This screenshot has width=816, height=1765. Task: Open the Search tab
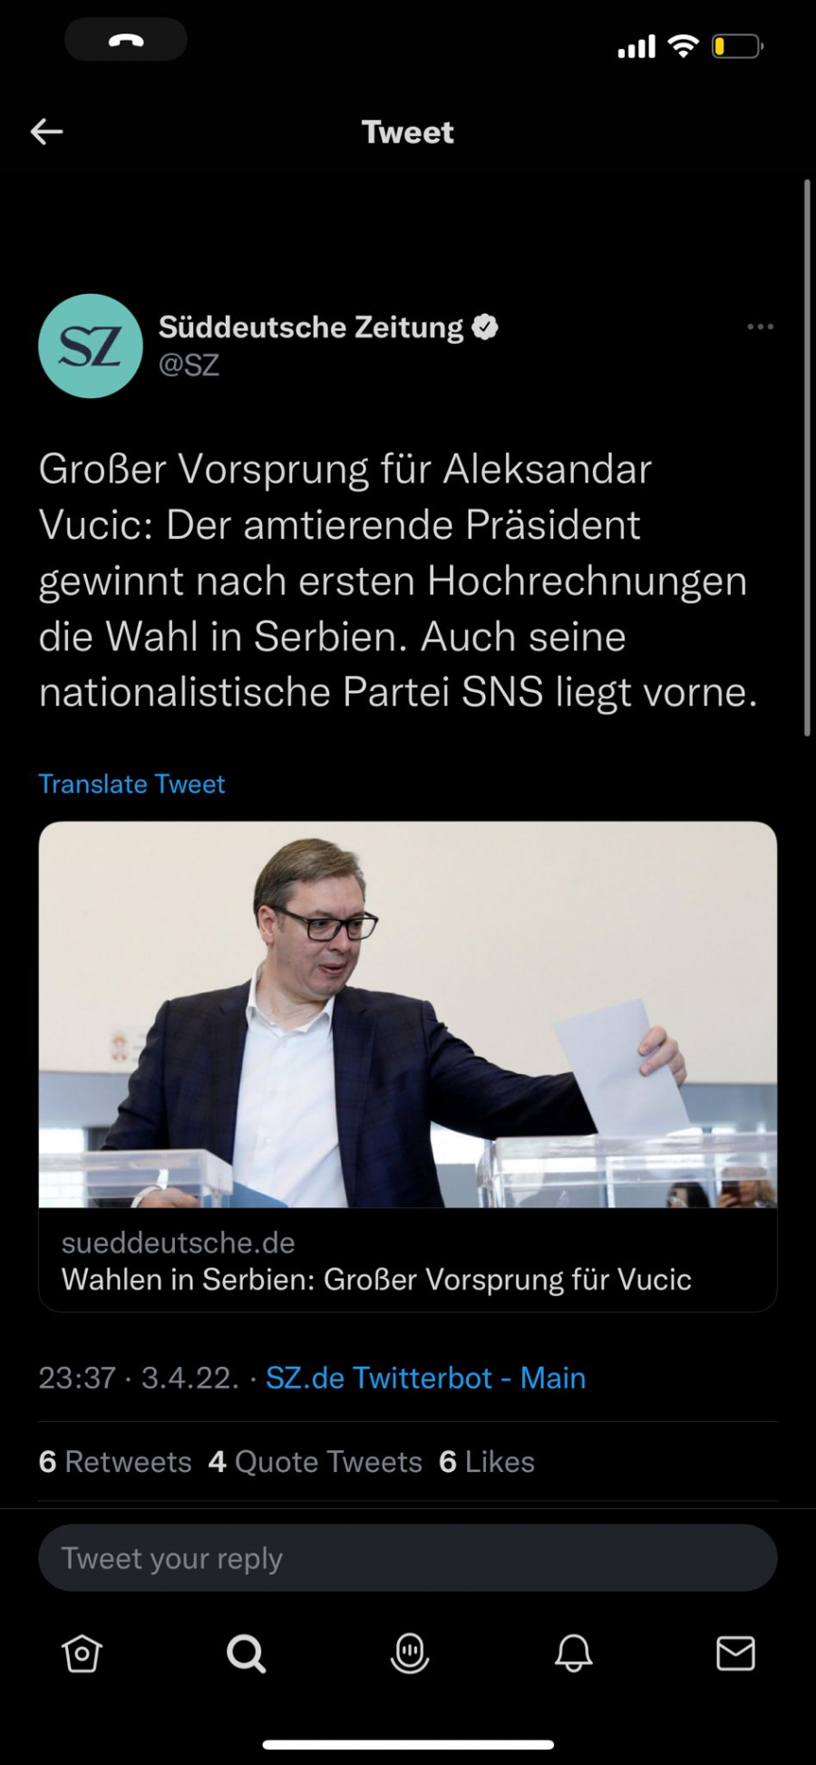tap(246, 1653)
